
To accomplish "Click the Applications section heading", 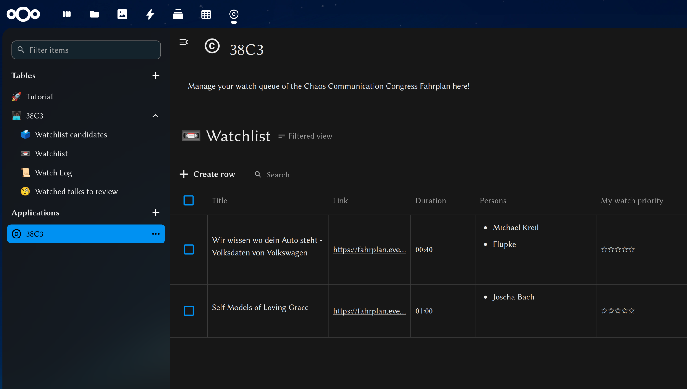I will pos(35,213).
